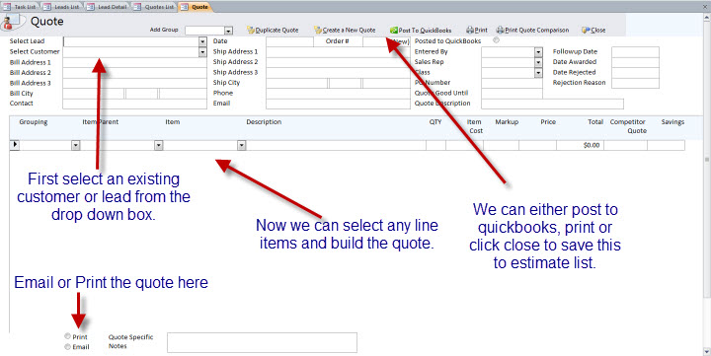This screenshot has height=356, width=711.
Task: Click the Date Rejected field
Action: (x=635, y=72)
